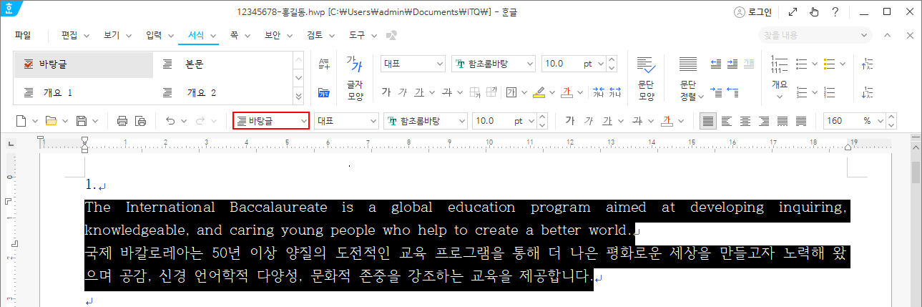Collapse the ribbon using the up chevron
Viewport: 922px width, 307px height.
(x=887, y=35)
